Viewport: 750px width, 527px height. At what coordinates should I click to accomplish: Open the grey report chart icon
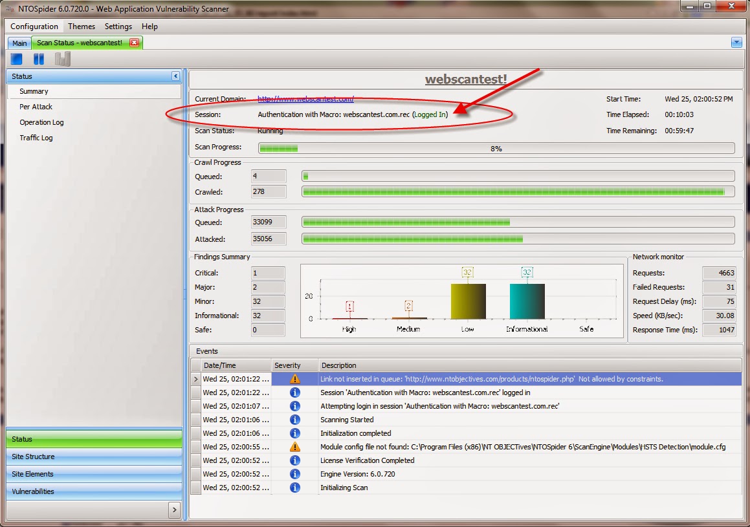point(62,59)
